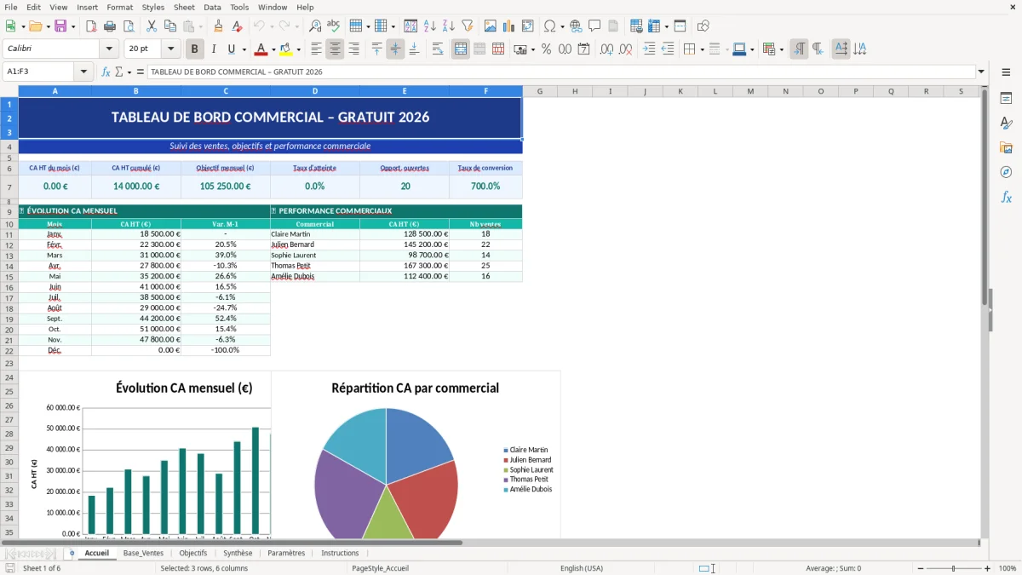Insert a comment via toolbar icon

[x=594, y=26]
